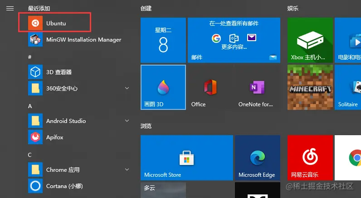Open the 电影和电视 tile
This screenshot has width=361, height=198.
(x=348, y=40)
